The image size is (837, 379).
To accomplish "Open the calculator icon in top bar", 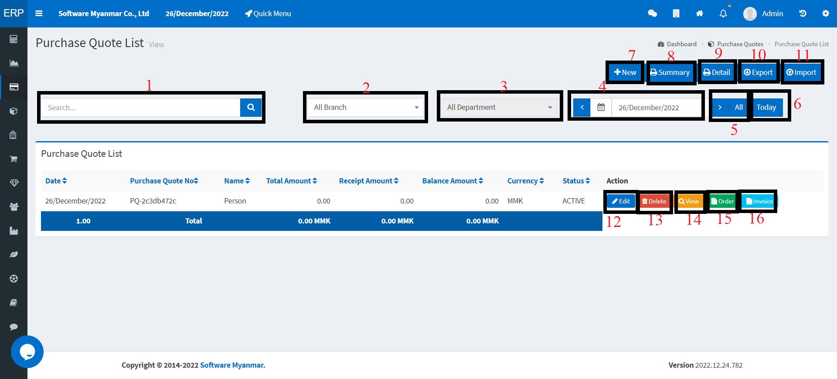I will (x=676, y=14).
